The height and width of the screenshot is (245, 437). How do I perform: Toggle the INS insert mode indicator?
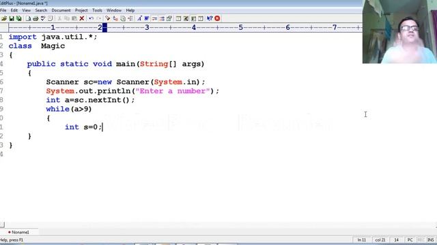click(431, 240)
